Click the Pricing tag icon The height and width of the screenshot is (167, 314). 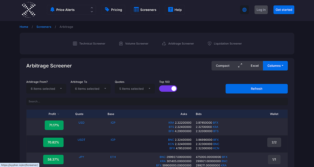[x=107, y=9]
